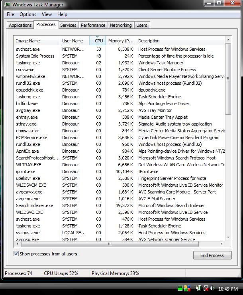This screenshot has width=243, height=295.
Task: Select the PCMService.exe process
Action: pos(119,138)
